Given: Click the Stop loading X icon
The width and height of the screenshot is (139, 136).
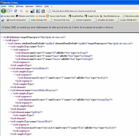Looking at the screenshot, I should pos(21,11).
